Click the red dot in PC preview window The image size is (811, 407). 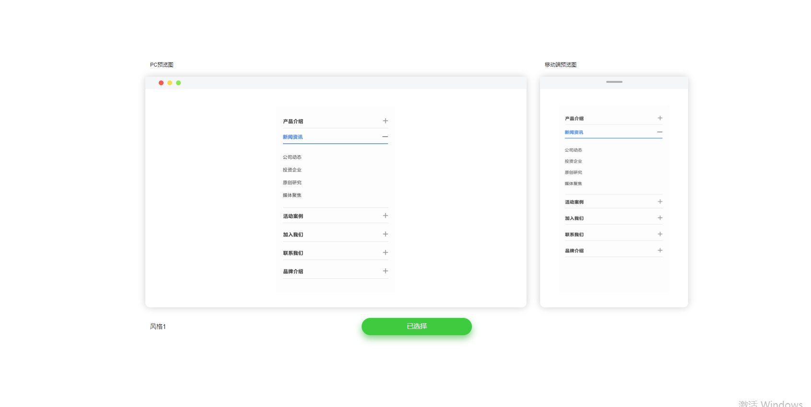pyautogui.click(x=161, y=83)
